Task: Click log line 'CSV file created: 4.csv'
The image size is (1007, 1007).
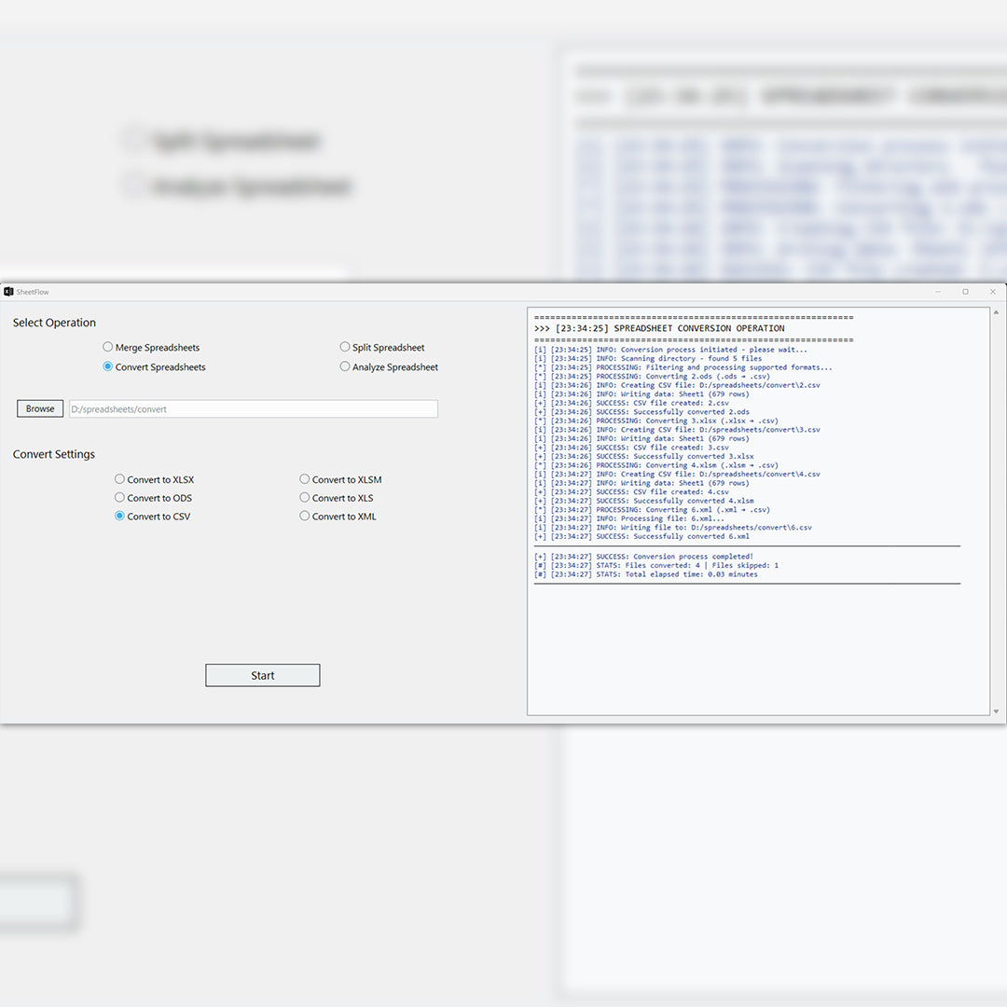Action: tap(631, 492)
